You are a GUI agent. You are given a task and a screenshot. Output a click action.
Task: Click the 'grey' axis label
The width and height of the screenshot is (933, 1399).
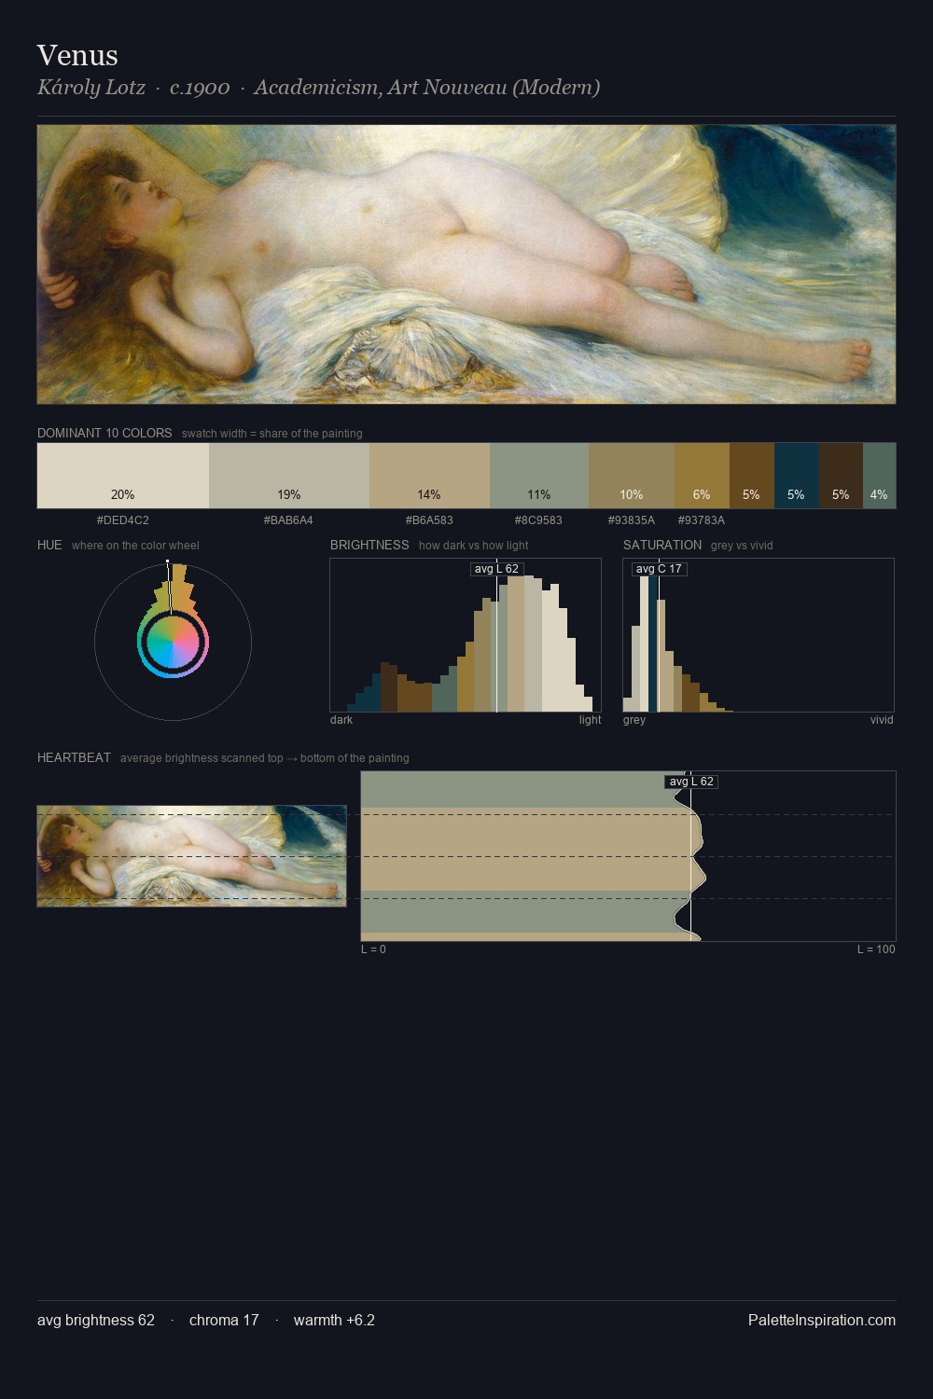634,720
